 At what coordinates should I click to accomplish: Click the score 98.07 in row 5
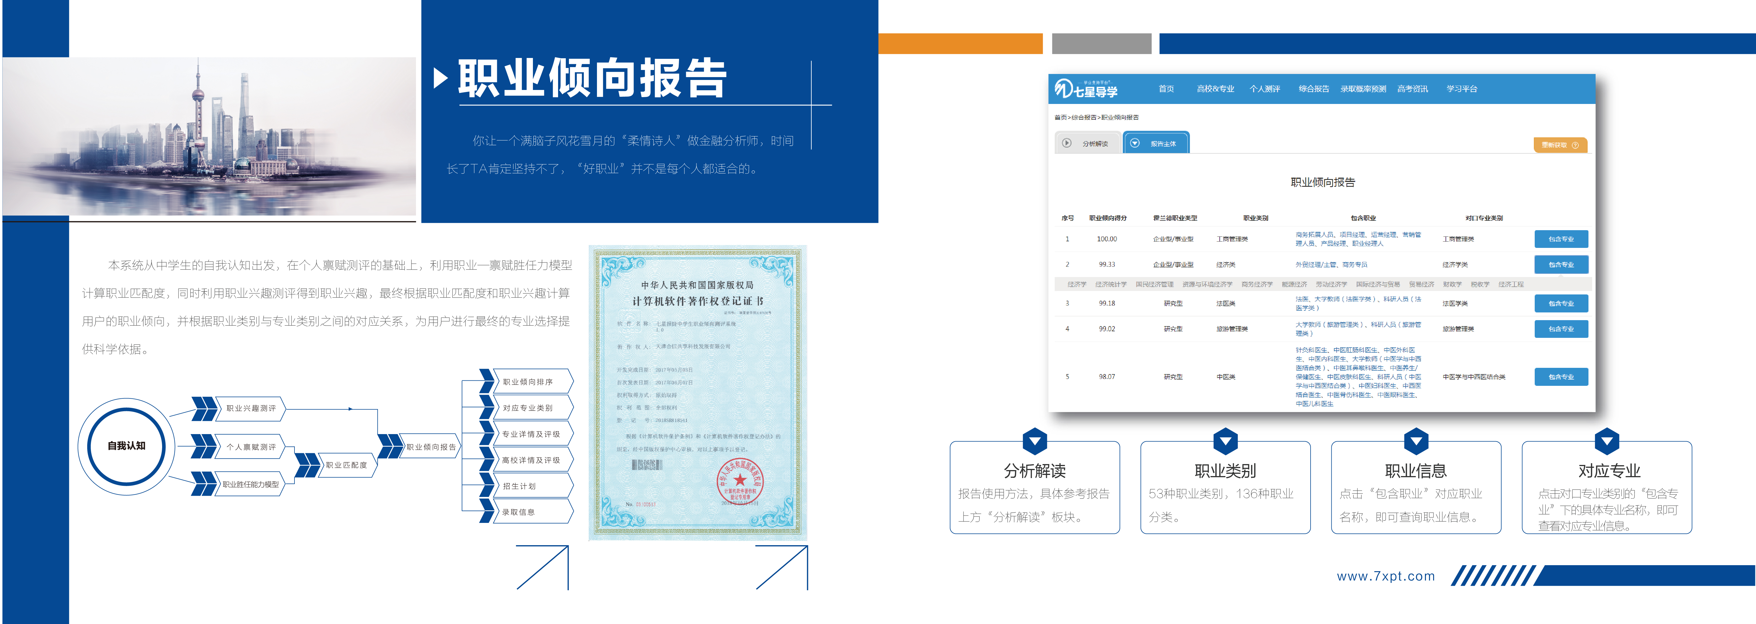(1106, 377)
